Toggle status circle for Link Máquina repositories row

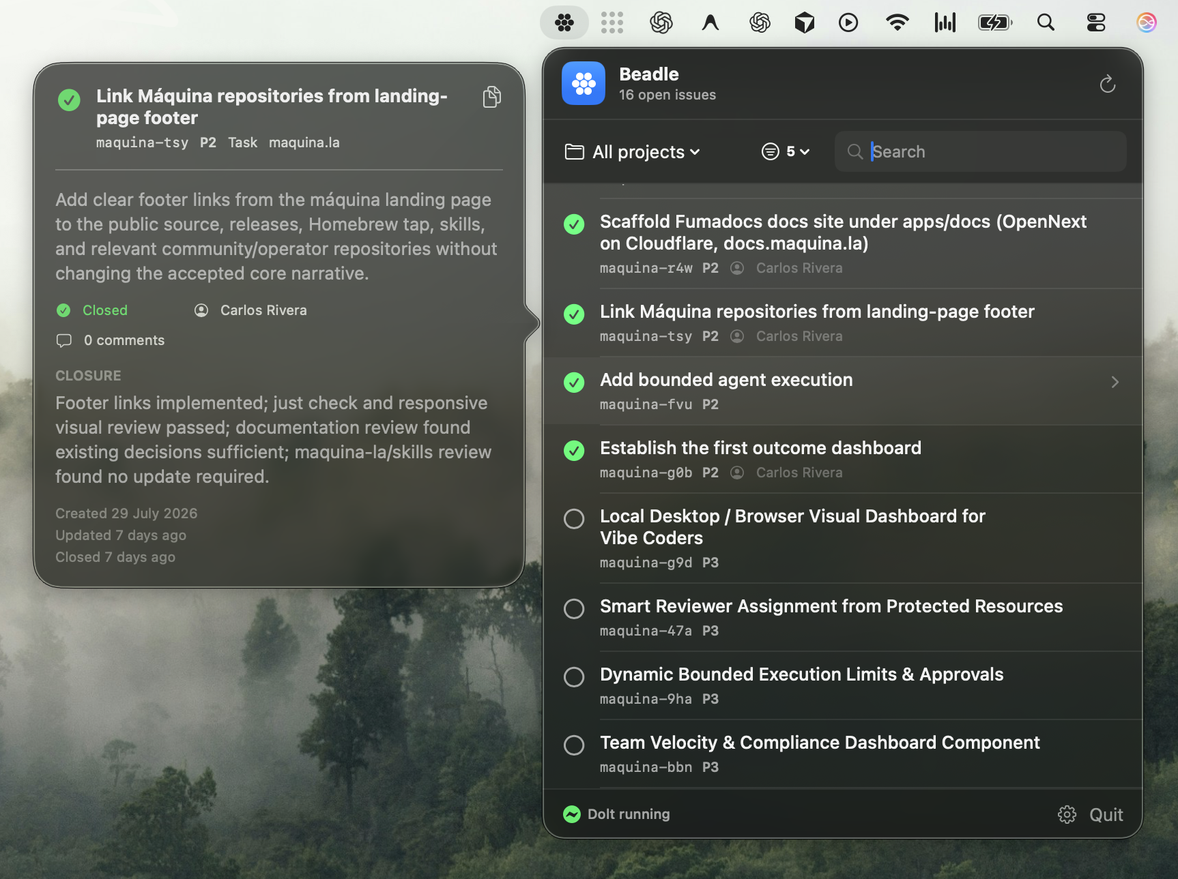(x=574, y=314)
